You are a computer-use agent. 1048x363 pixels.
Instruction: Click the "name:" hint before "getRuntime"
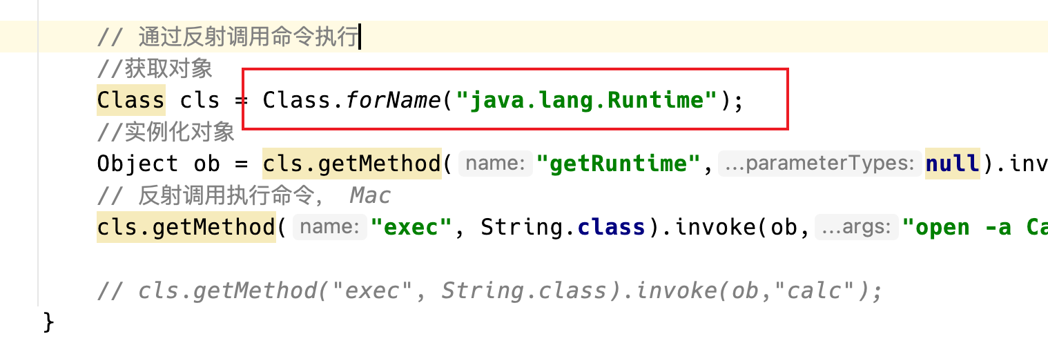[496, 164]
